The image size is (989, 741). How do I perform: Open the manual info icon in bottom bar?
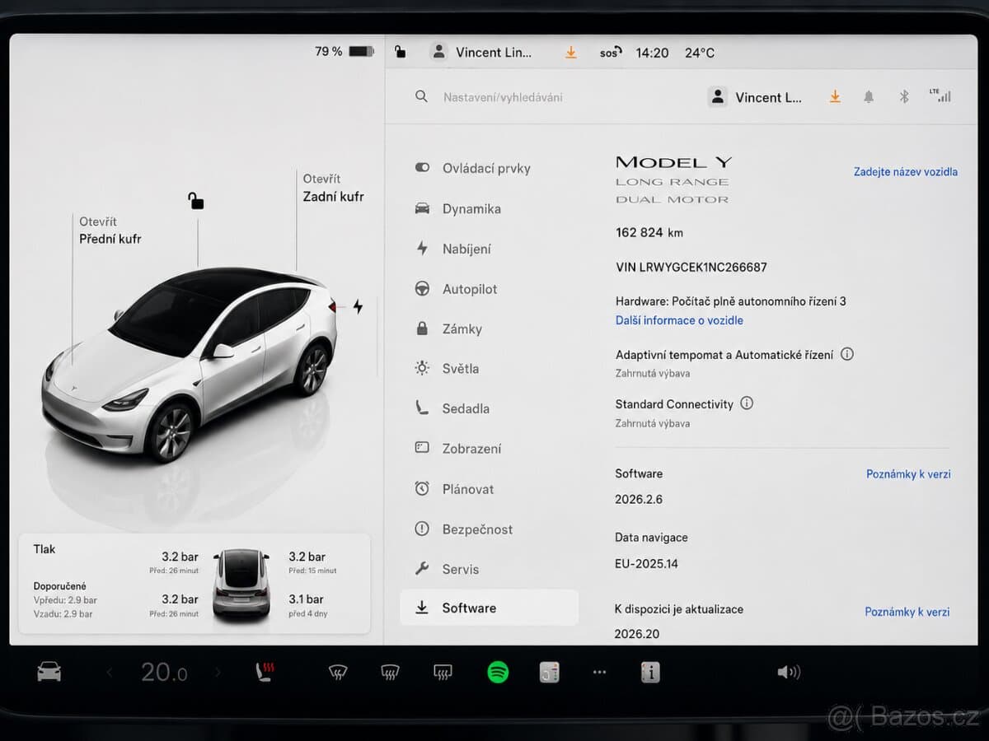point(650,673)
